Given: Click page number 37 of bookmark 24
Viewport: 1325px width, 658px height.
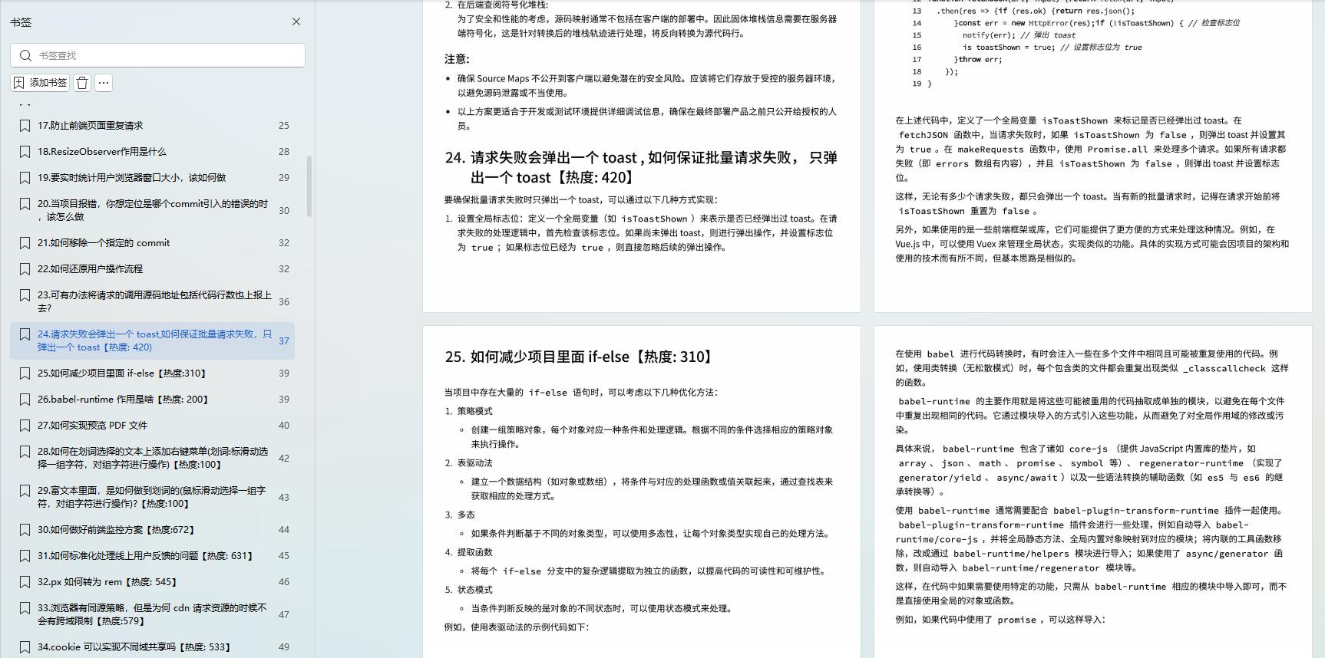Looking at the screenshot, I should click(x=284, y=341).
